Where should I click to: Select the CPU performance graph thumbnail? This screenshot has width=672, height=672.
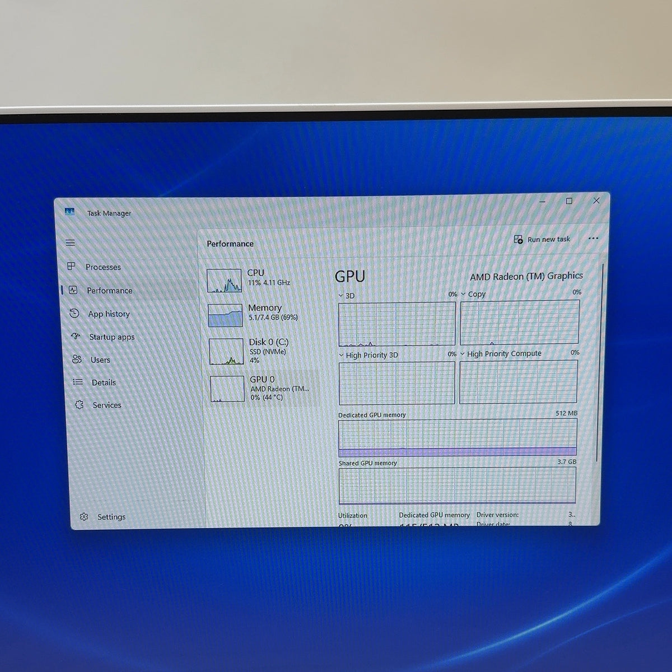pyautogui.click(x=224, y=281)
